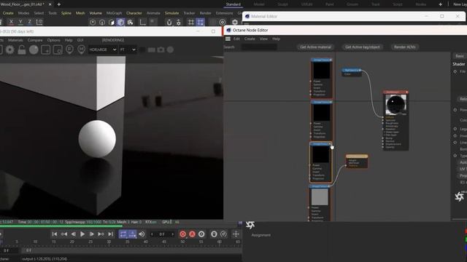Click the grey sphere clay mode icon
The image size is (467, 262).
coord(34,49)
